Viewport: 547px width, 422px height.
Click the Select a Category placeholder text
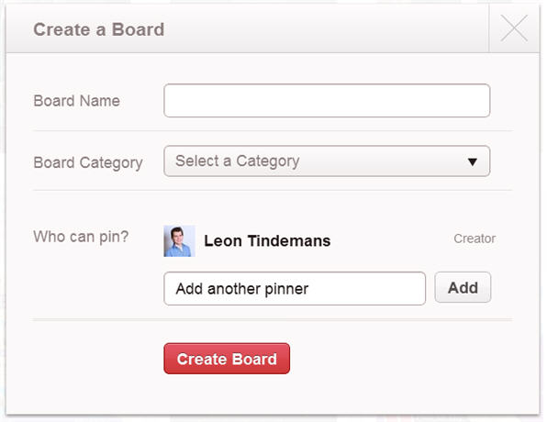pyautogui.click(x=237, y=161)
